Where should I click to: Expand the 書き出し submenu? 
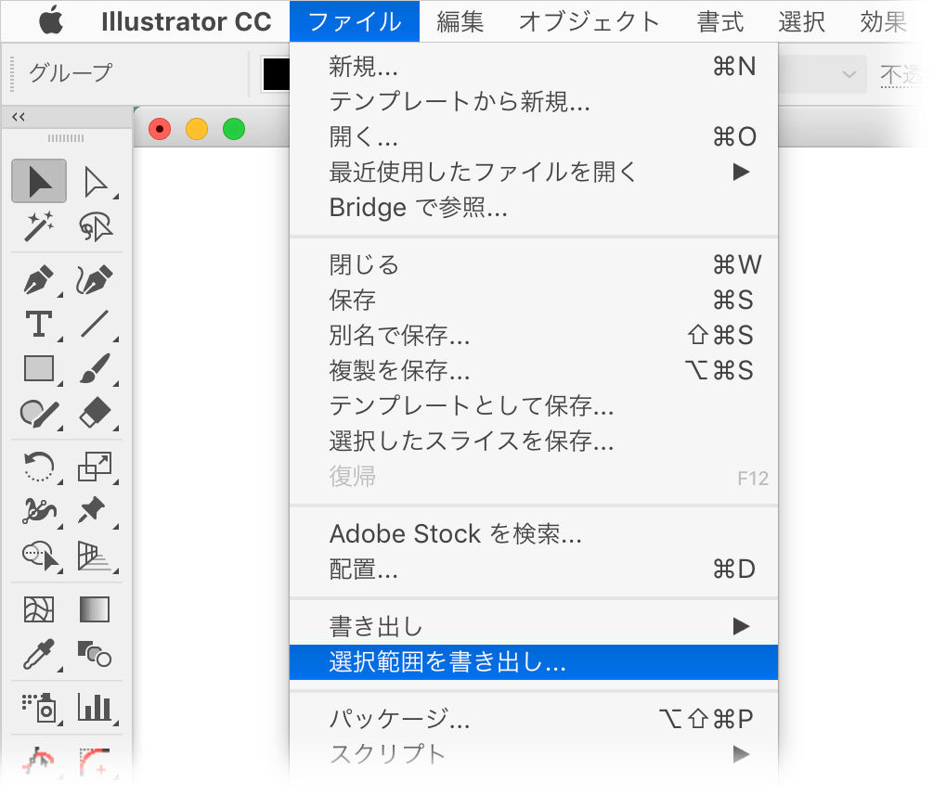[533, 626]
